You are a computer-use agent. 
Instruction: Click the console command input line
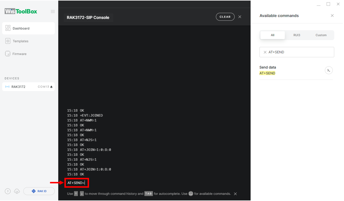(77, 183)
